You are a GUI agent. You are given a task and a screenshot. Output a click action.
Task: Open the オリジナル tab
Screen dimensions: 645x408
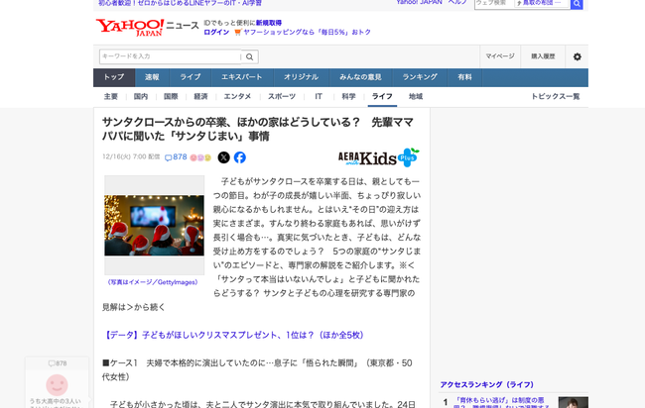pyautogui.click(x=301, y=77)
